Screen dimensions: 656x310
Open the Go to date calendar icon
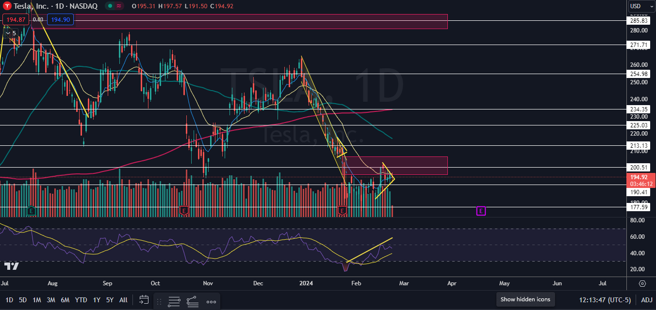[144, 300]
